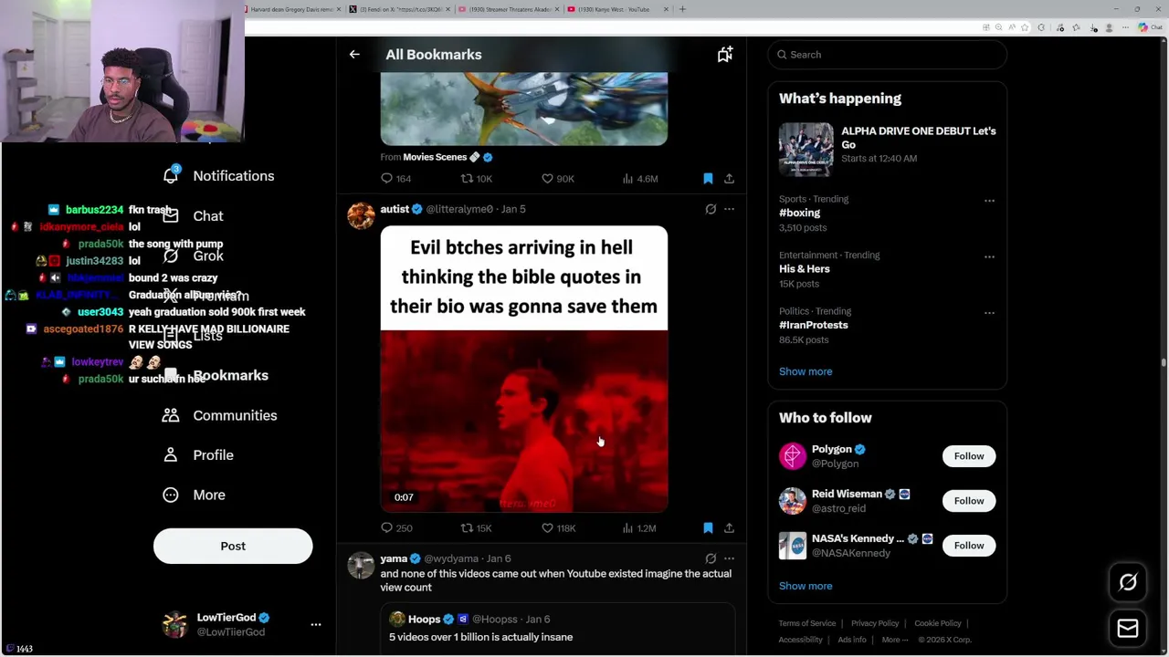Click the LowTierGod account avatar
This screenshot has height=657, width=1169.
coord(174,624)
